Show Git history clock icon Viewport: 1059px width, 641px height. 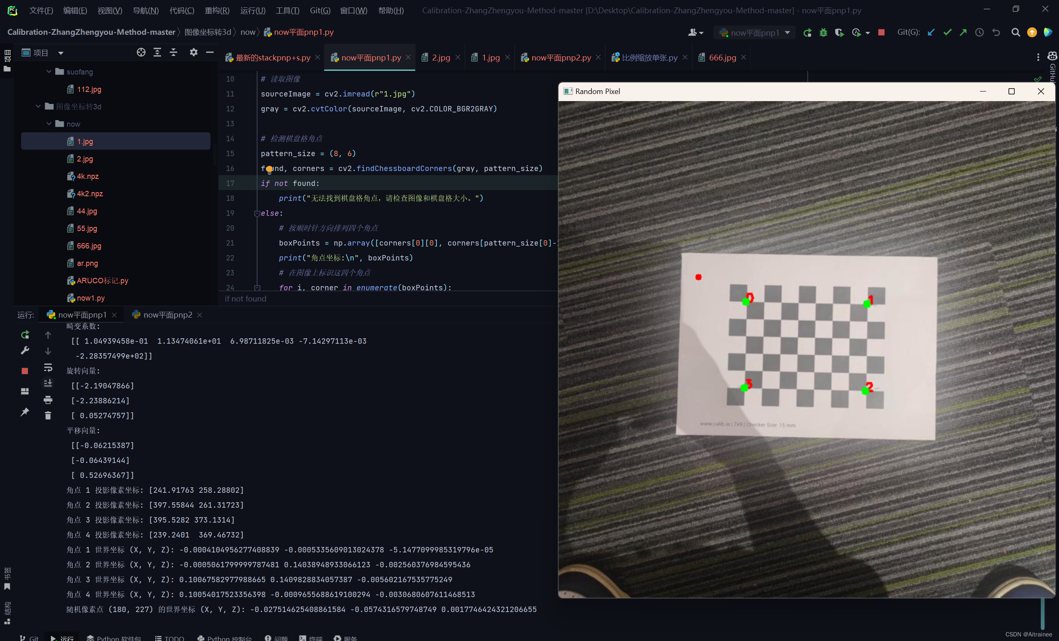point(980,33)
